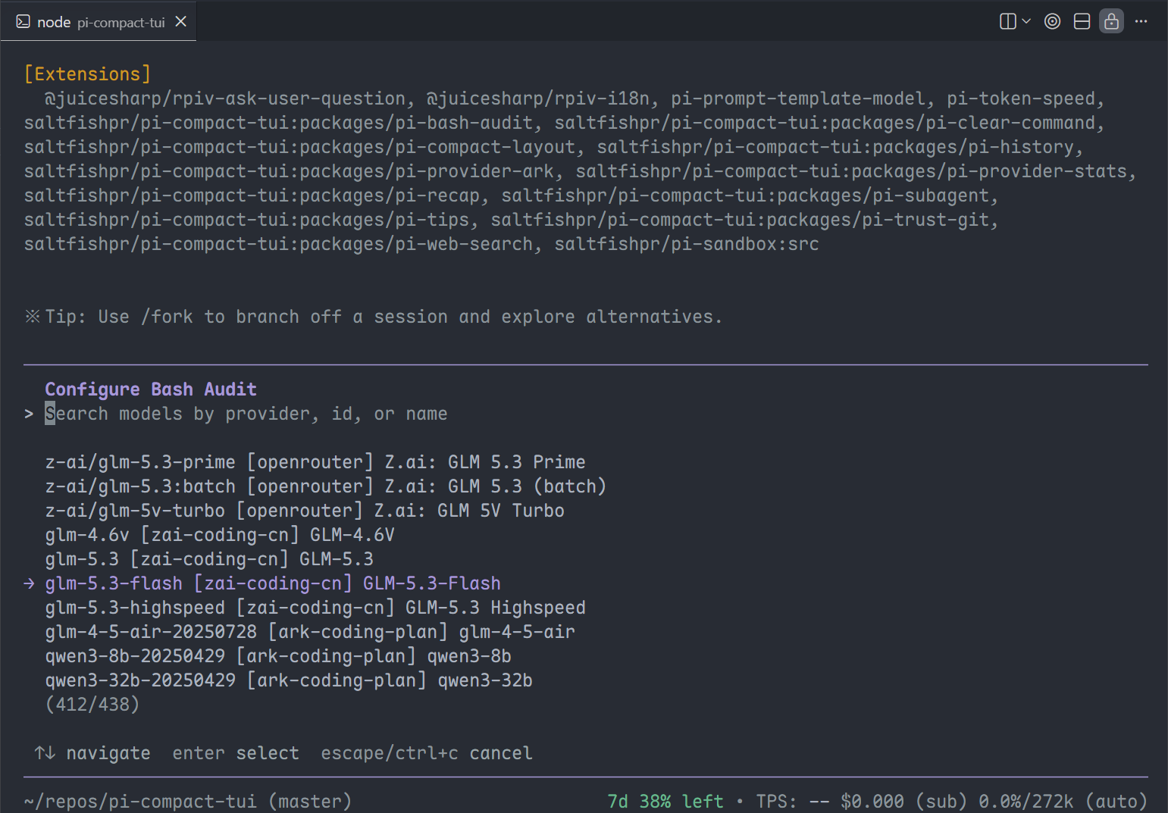Open the split editor dropdown chevron

(1026, 21)
